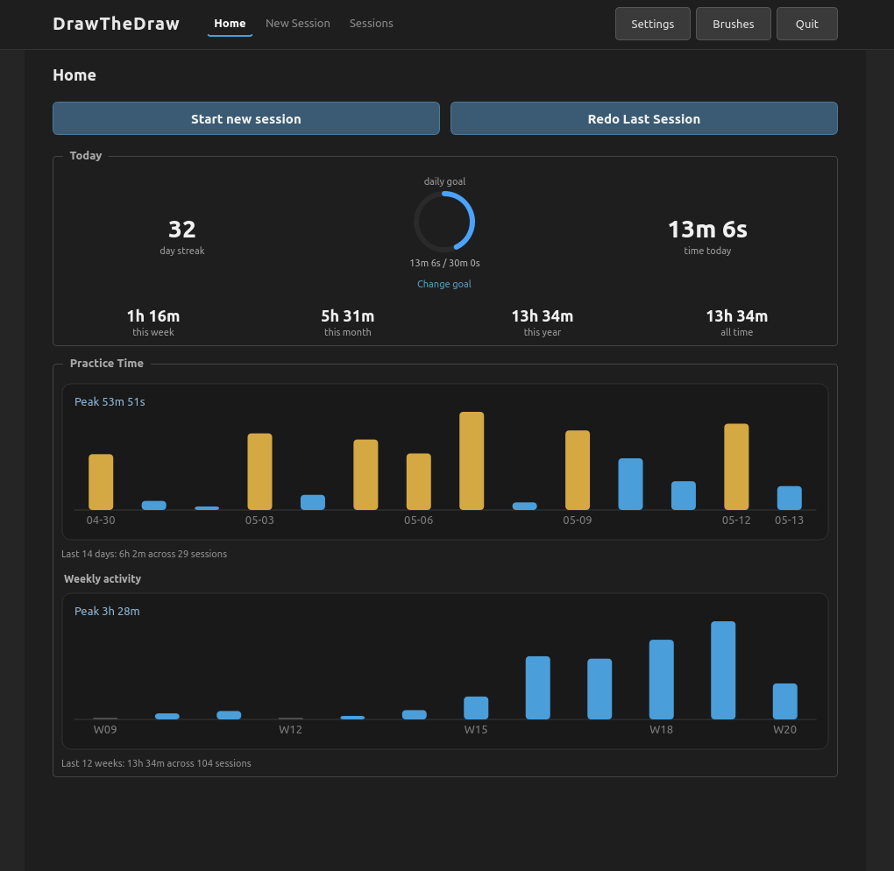This screenshot has width=894, height=871.
Task: Click the 05-12 yellow bar
Action: (736, 466)
